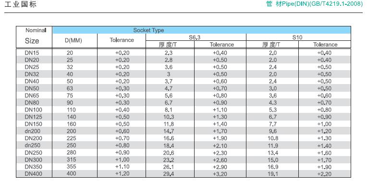Click the DN100 row label
This screenshot has width=367, height=183.
click(x=33, y=110)
